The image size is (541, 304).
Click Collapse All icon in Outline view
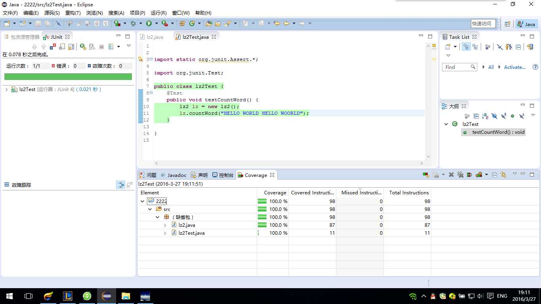tap(476, 116)
